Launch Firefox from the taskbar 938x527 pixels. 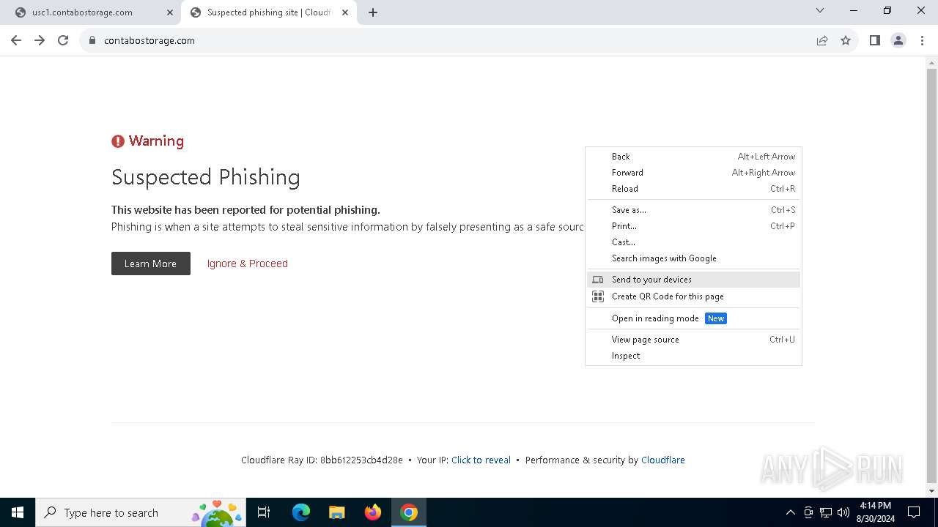pyautogui.click(x=373, y=512)
